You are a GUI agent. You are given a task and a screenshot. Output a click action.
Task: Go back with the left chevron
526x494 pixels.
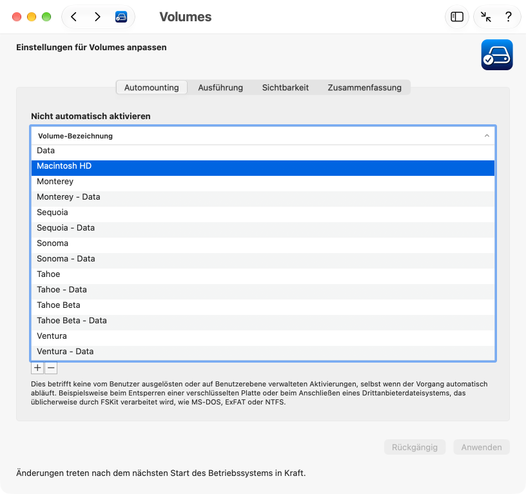74,17
